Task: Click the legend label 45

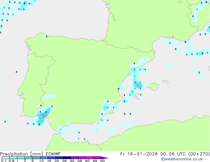Action: pyautogui.click(x=95, y=161)
